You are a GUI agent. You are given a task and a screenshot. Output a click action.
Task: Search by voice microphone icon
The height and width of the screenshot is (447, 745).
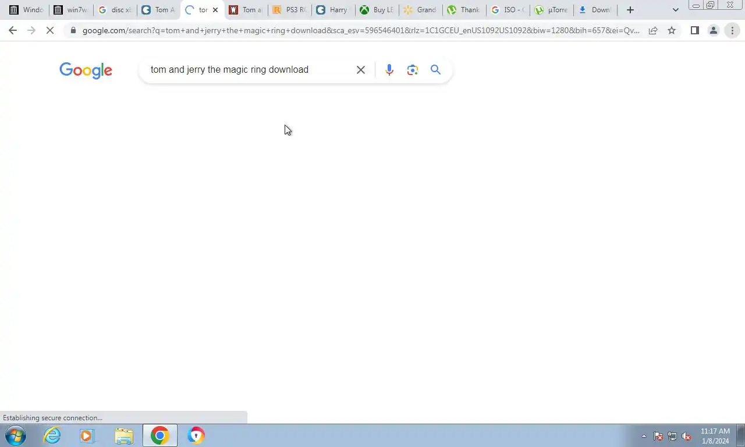389,70
